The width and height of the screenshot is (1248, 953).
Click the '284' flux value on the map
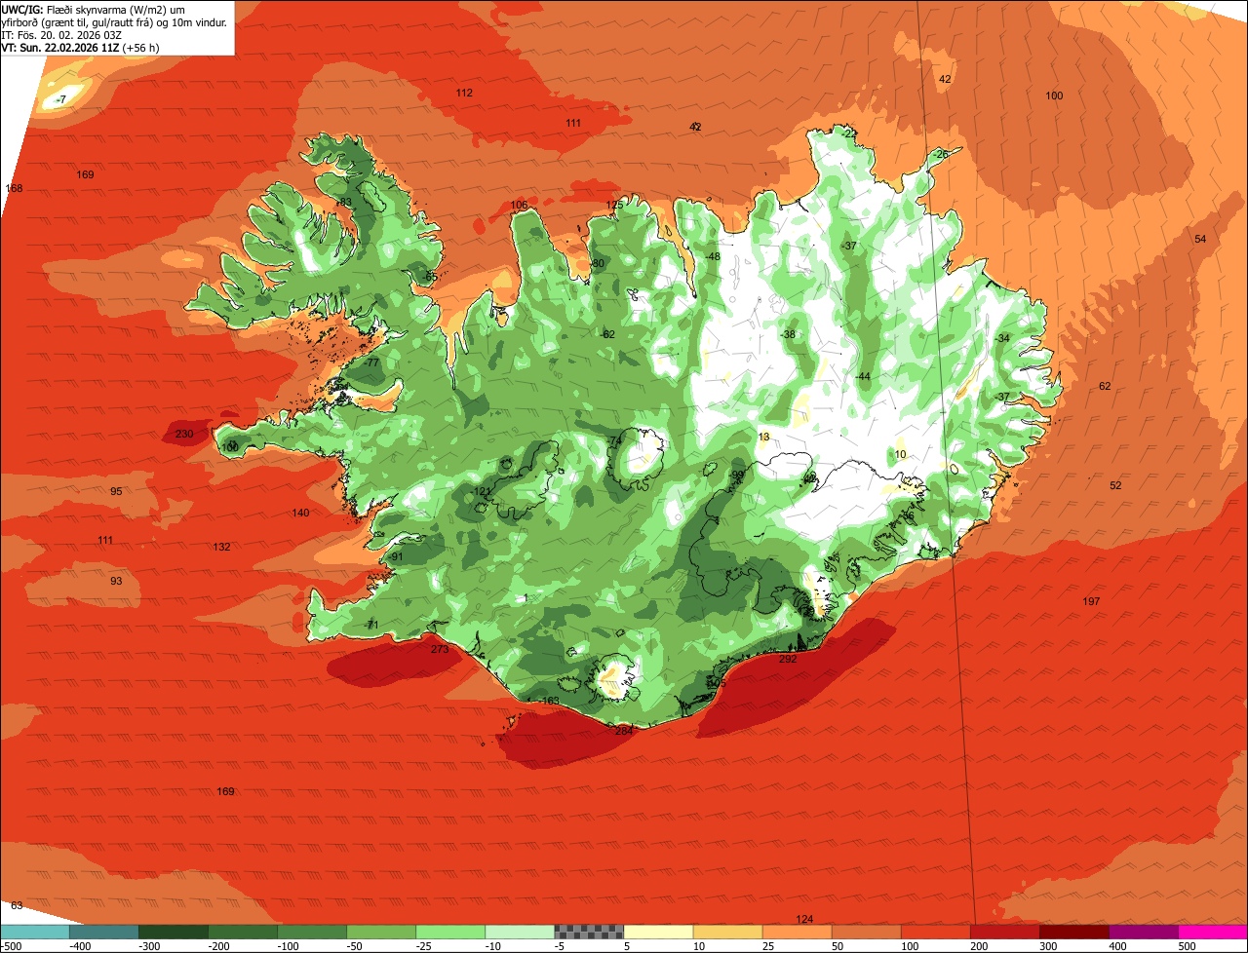click(624, 730)
